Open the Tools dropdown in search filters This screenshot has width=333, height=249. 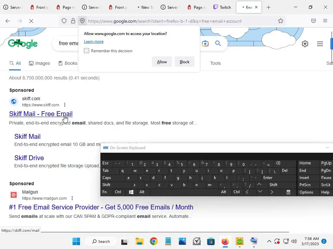pos(215,63)
